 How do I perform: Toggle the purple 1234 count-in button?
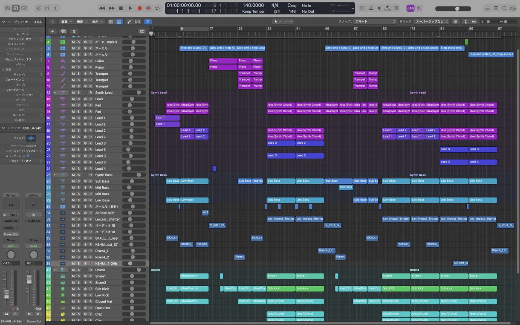(x=410, y=8)
